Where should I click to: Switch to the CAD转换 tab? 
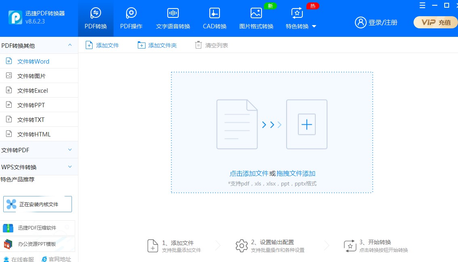tap(214, 17)
